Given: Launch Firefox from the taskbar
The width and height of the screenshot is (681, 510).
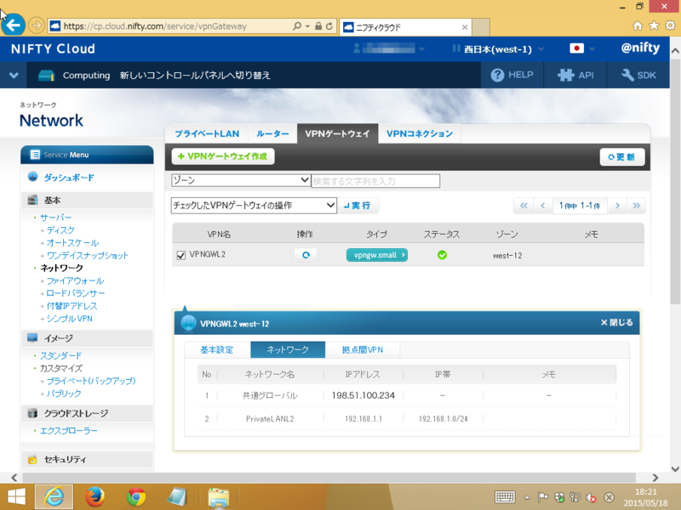Looking at the screenshot, I should pyautogui.click(x=94, y=496).
